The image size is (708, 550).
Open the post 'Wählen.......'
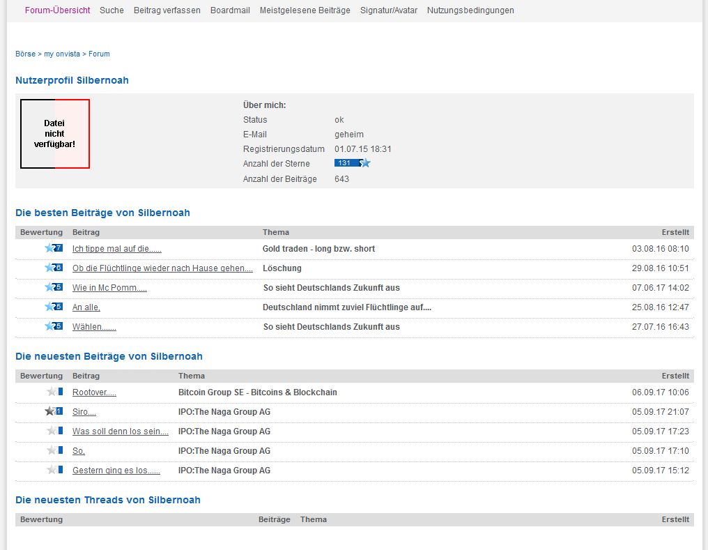point(94,327)
